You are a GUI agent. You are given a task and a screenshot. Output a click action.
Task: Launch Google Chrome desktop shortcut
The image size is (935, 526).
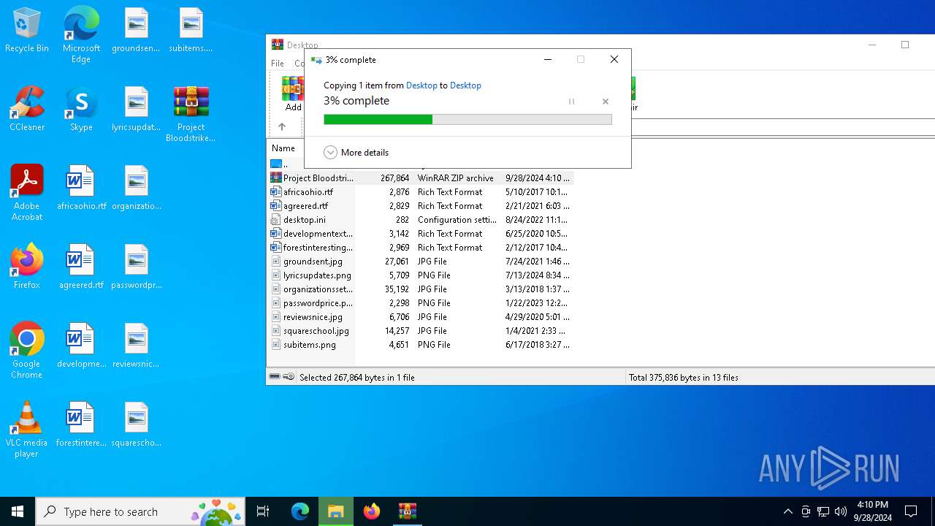27,351
